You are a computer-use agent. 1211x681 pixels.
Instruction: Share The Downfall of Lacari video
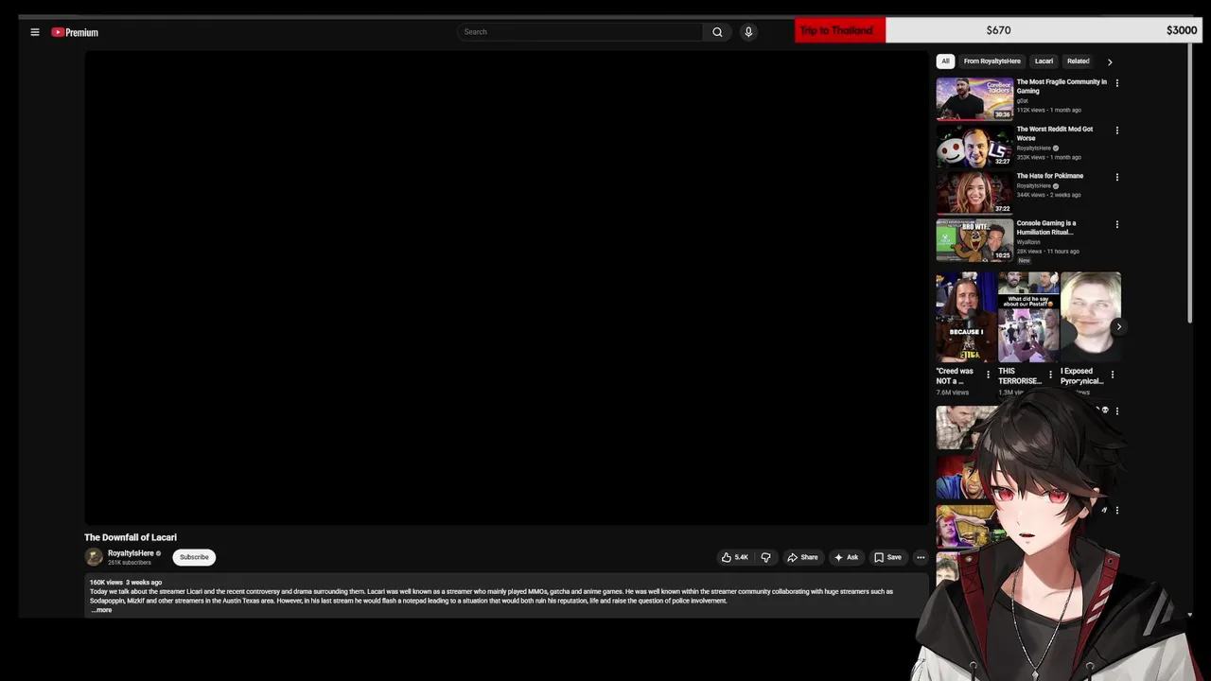802,557
